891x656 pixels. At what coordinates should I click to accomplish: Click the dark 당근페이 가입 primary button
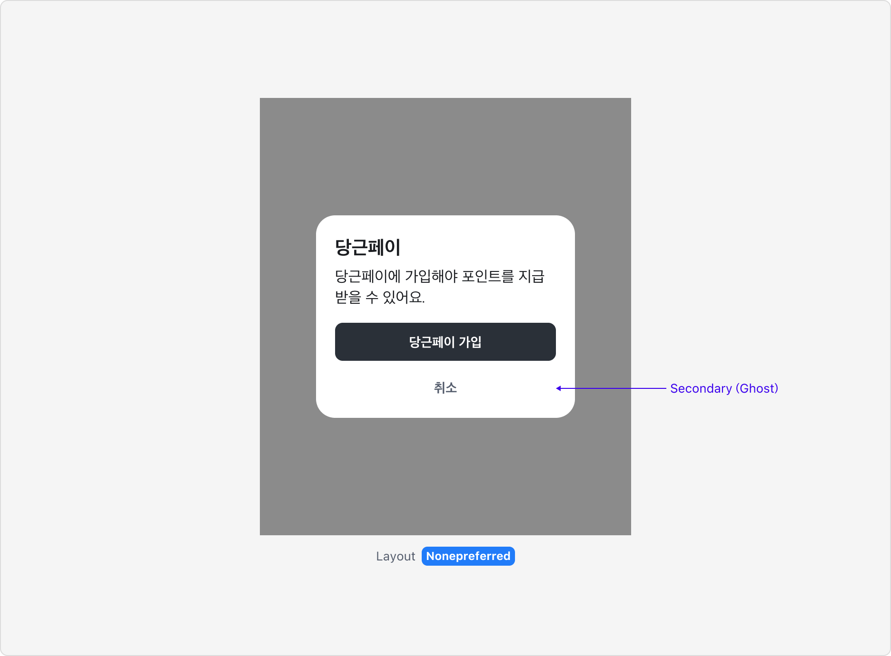445,341
